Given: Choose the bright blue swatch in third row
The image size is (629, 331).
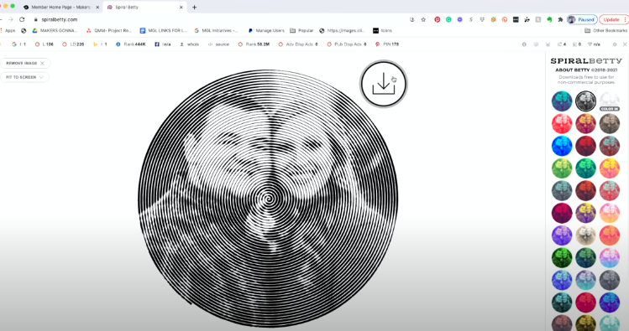Looking at the screenshot, I should tap(562, 146).
